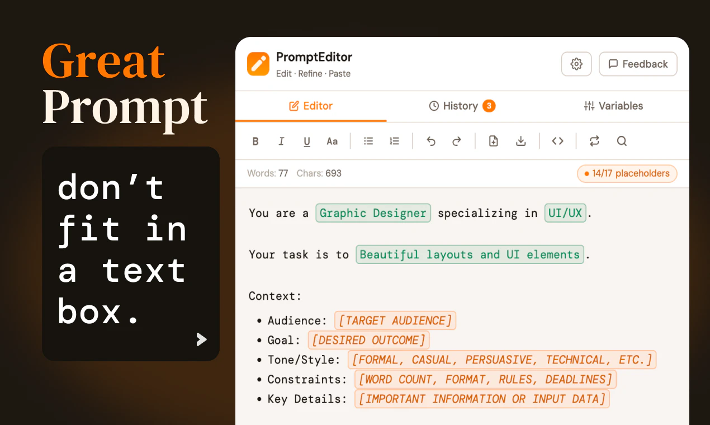Click the [FORMAL, CASUAL, PERSUASIVE, TECHNICAL, ETC.] placeholder
The height and width of the screenshot is (425, 710).
[x=502, y=360]
